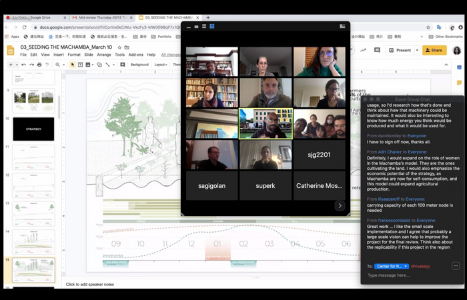Image resolution: width=467 pixels, height=300 pixels.
Task: Switch to the Mid review Gmail tab
Action: pos(103,18)
